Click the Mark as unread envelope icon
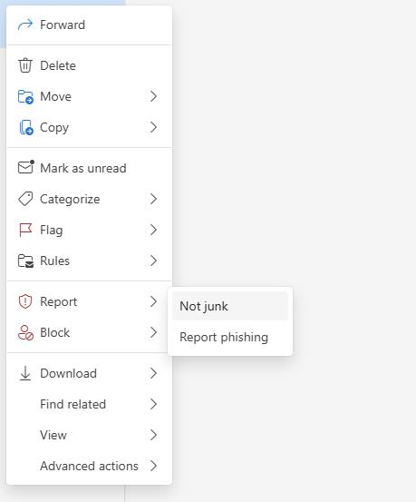 coord(26,167)
